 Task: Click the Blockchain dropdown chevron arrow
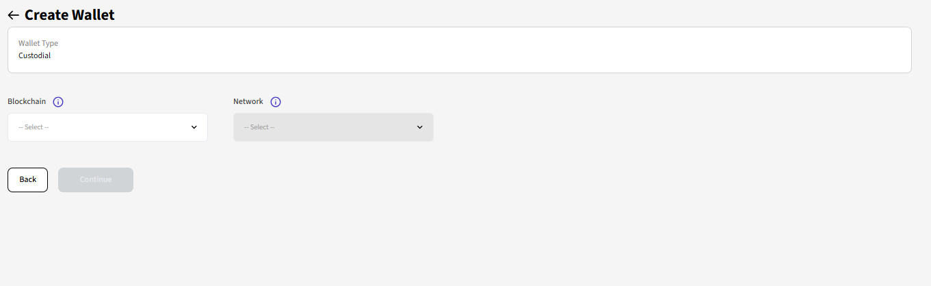point(194,127)
